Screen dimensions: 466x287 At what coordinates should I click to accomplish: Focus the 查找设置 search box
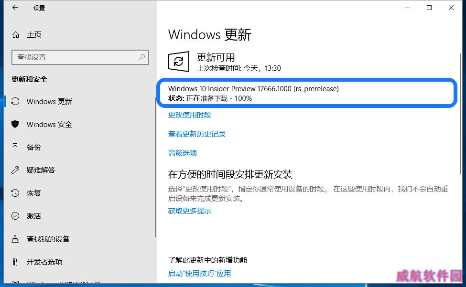pos(80,57)
